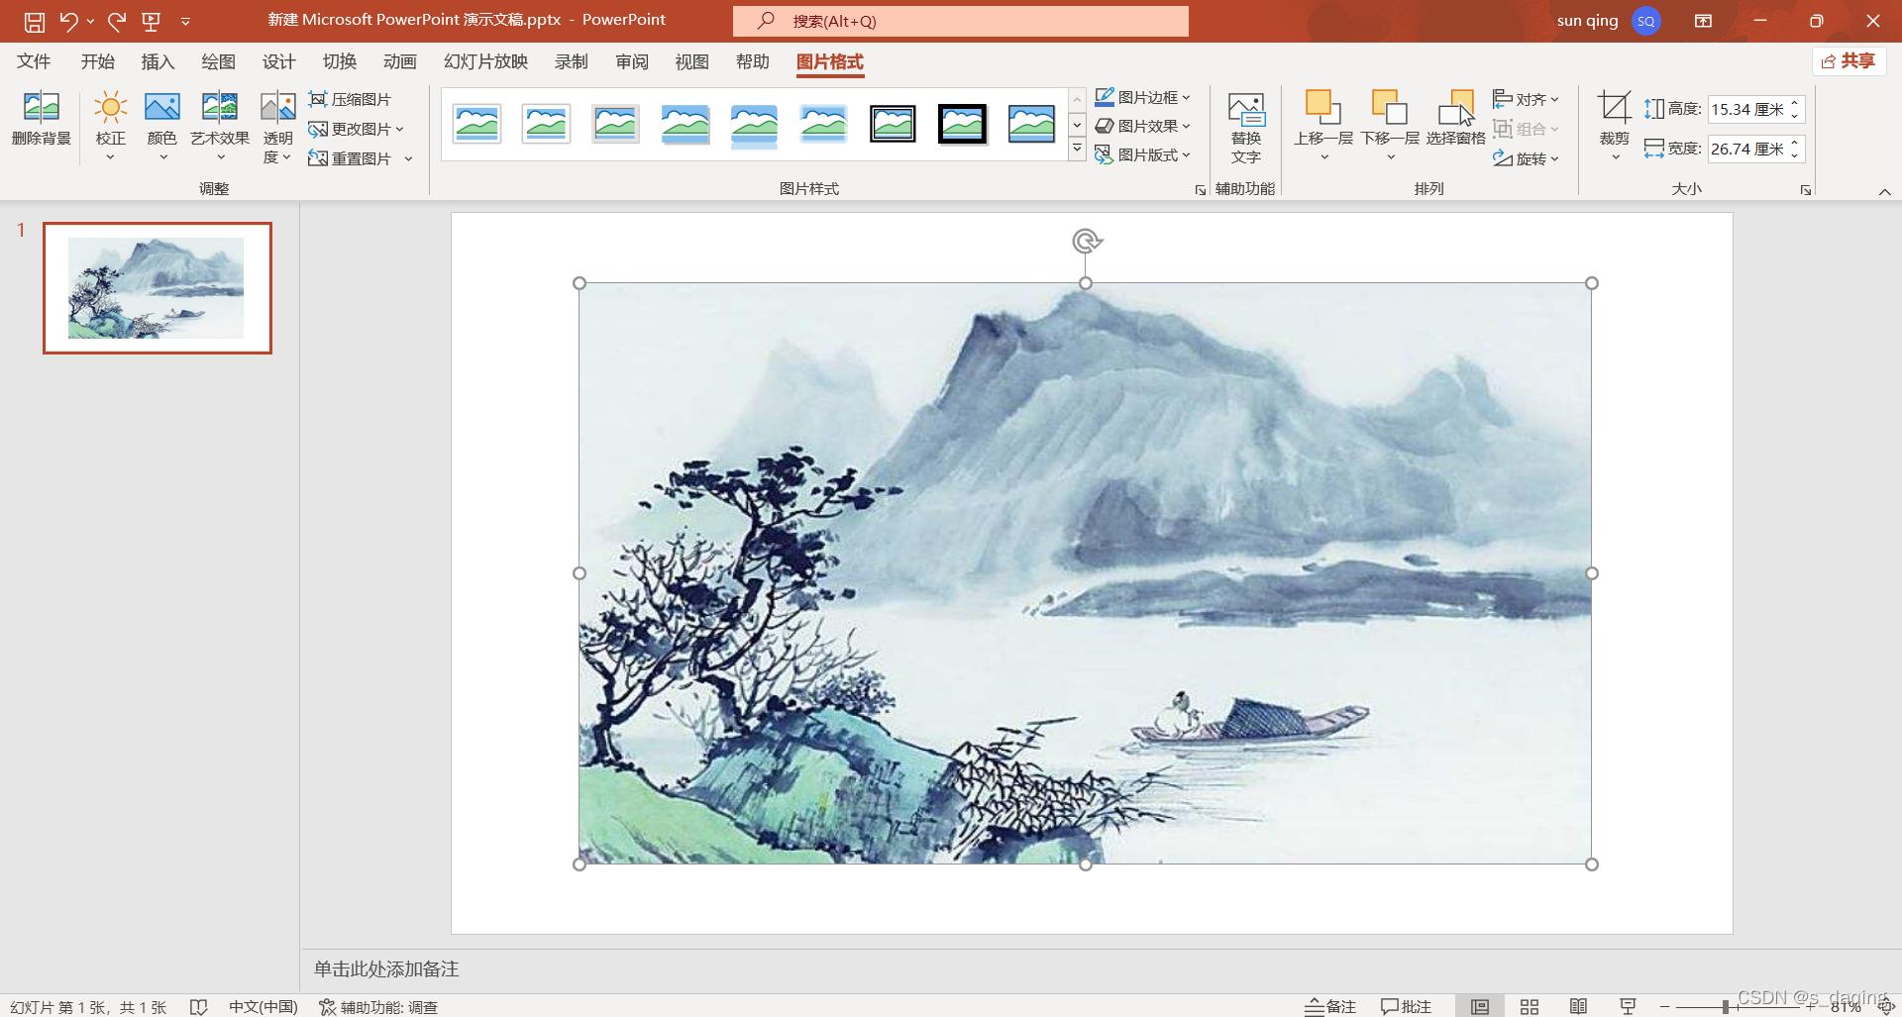Switch to the Design ribbon tab
This screenshot has width=1902, height=1017.
coord(278,61)
